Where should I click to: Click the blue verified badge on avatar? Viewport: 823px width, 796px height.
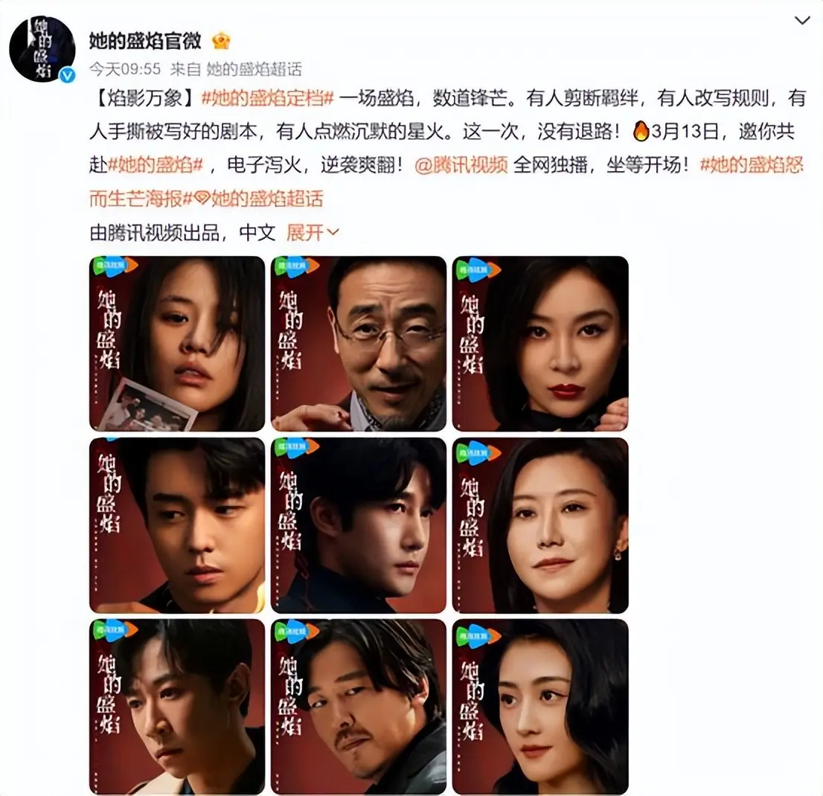point(67,75)
